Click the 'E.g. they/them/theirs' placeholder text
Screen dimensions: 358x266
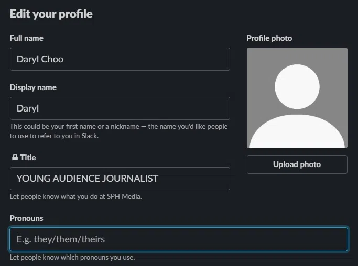pos(61,239)
